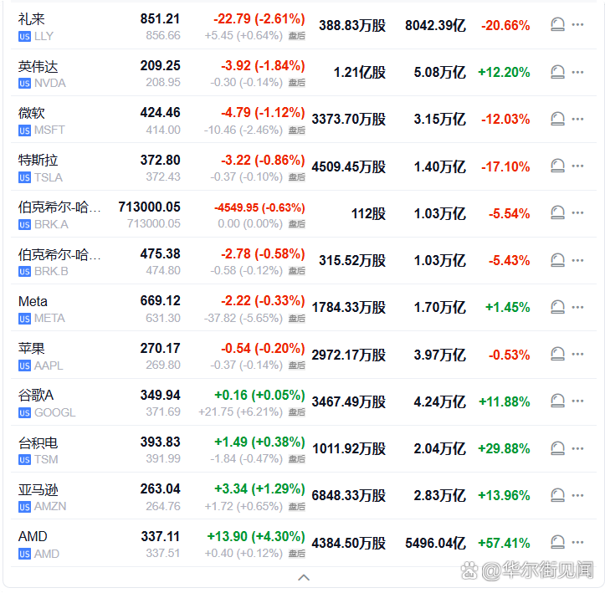Viewport: 605px width, 593px height.
Task: Open more options for AAPL row
Action: pyautogui.click(x=577, y=354)
